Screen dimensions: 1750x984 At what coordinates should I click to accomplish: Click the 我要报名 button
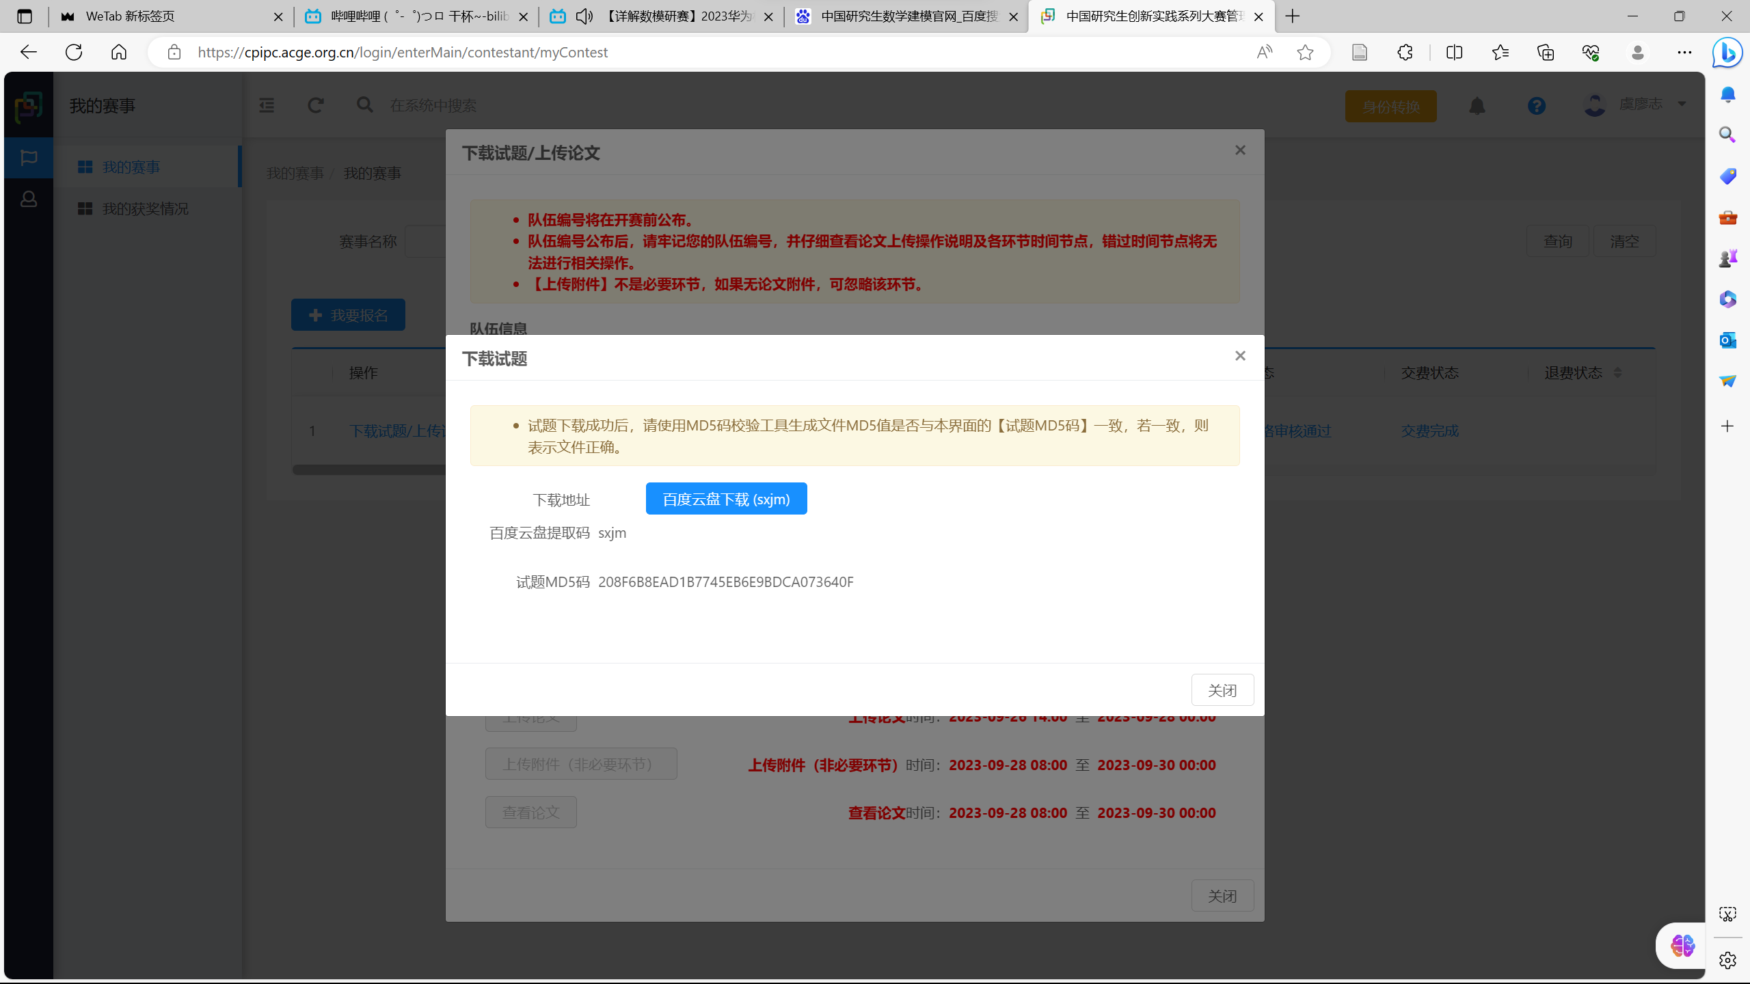(x=349, y=315)
